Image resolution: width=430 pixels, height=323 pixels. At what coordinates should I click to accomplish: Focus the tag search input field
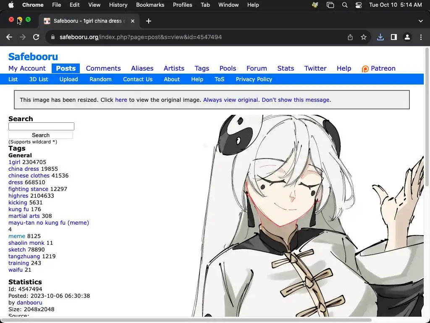point(42,126)
